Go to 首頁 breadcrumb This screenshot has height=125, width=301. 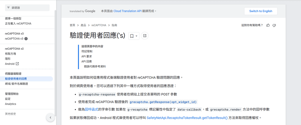pyautogui.click(x=72, y=25)
